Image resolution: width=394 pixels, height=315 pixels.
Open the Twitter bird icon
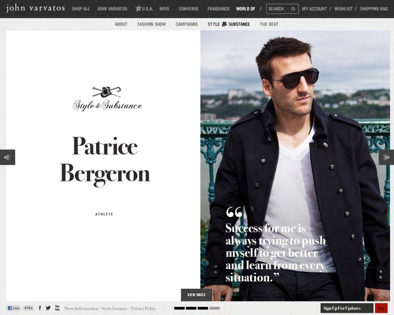48,308
